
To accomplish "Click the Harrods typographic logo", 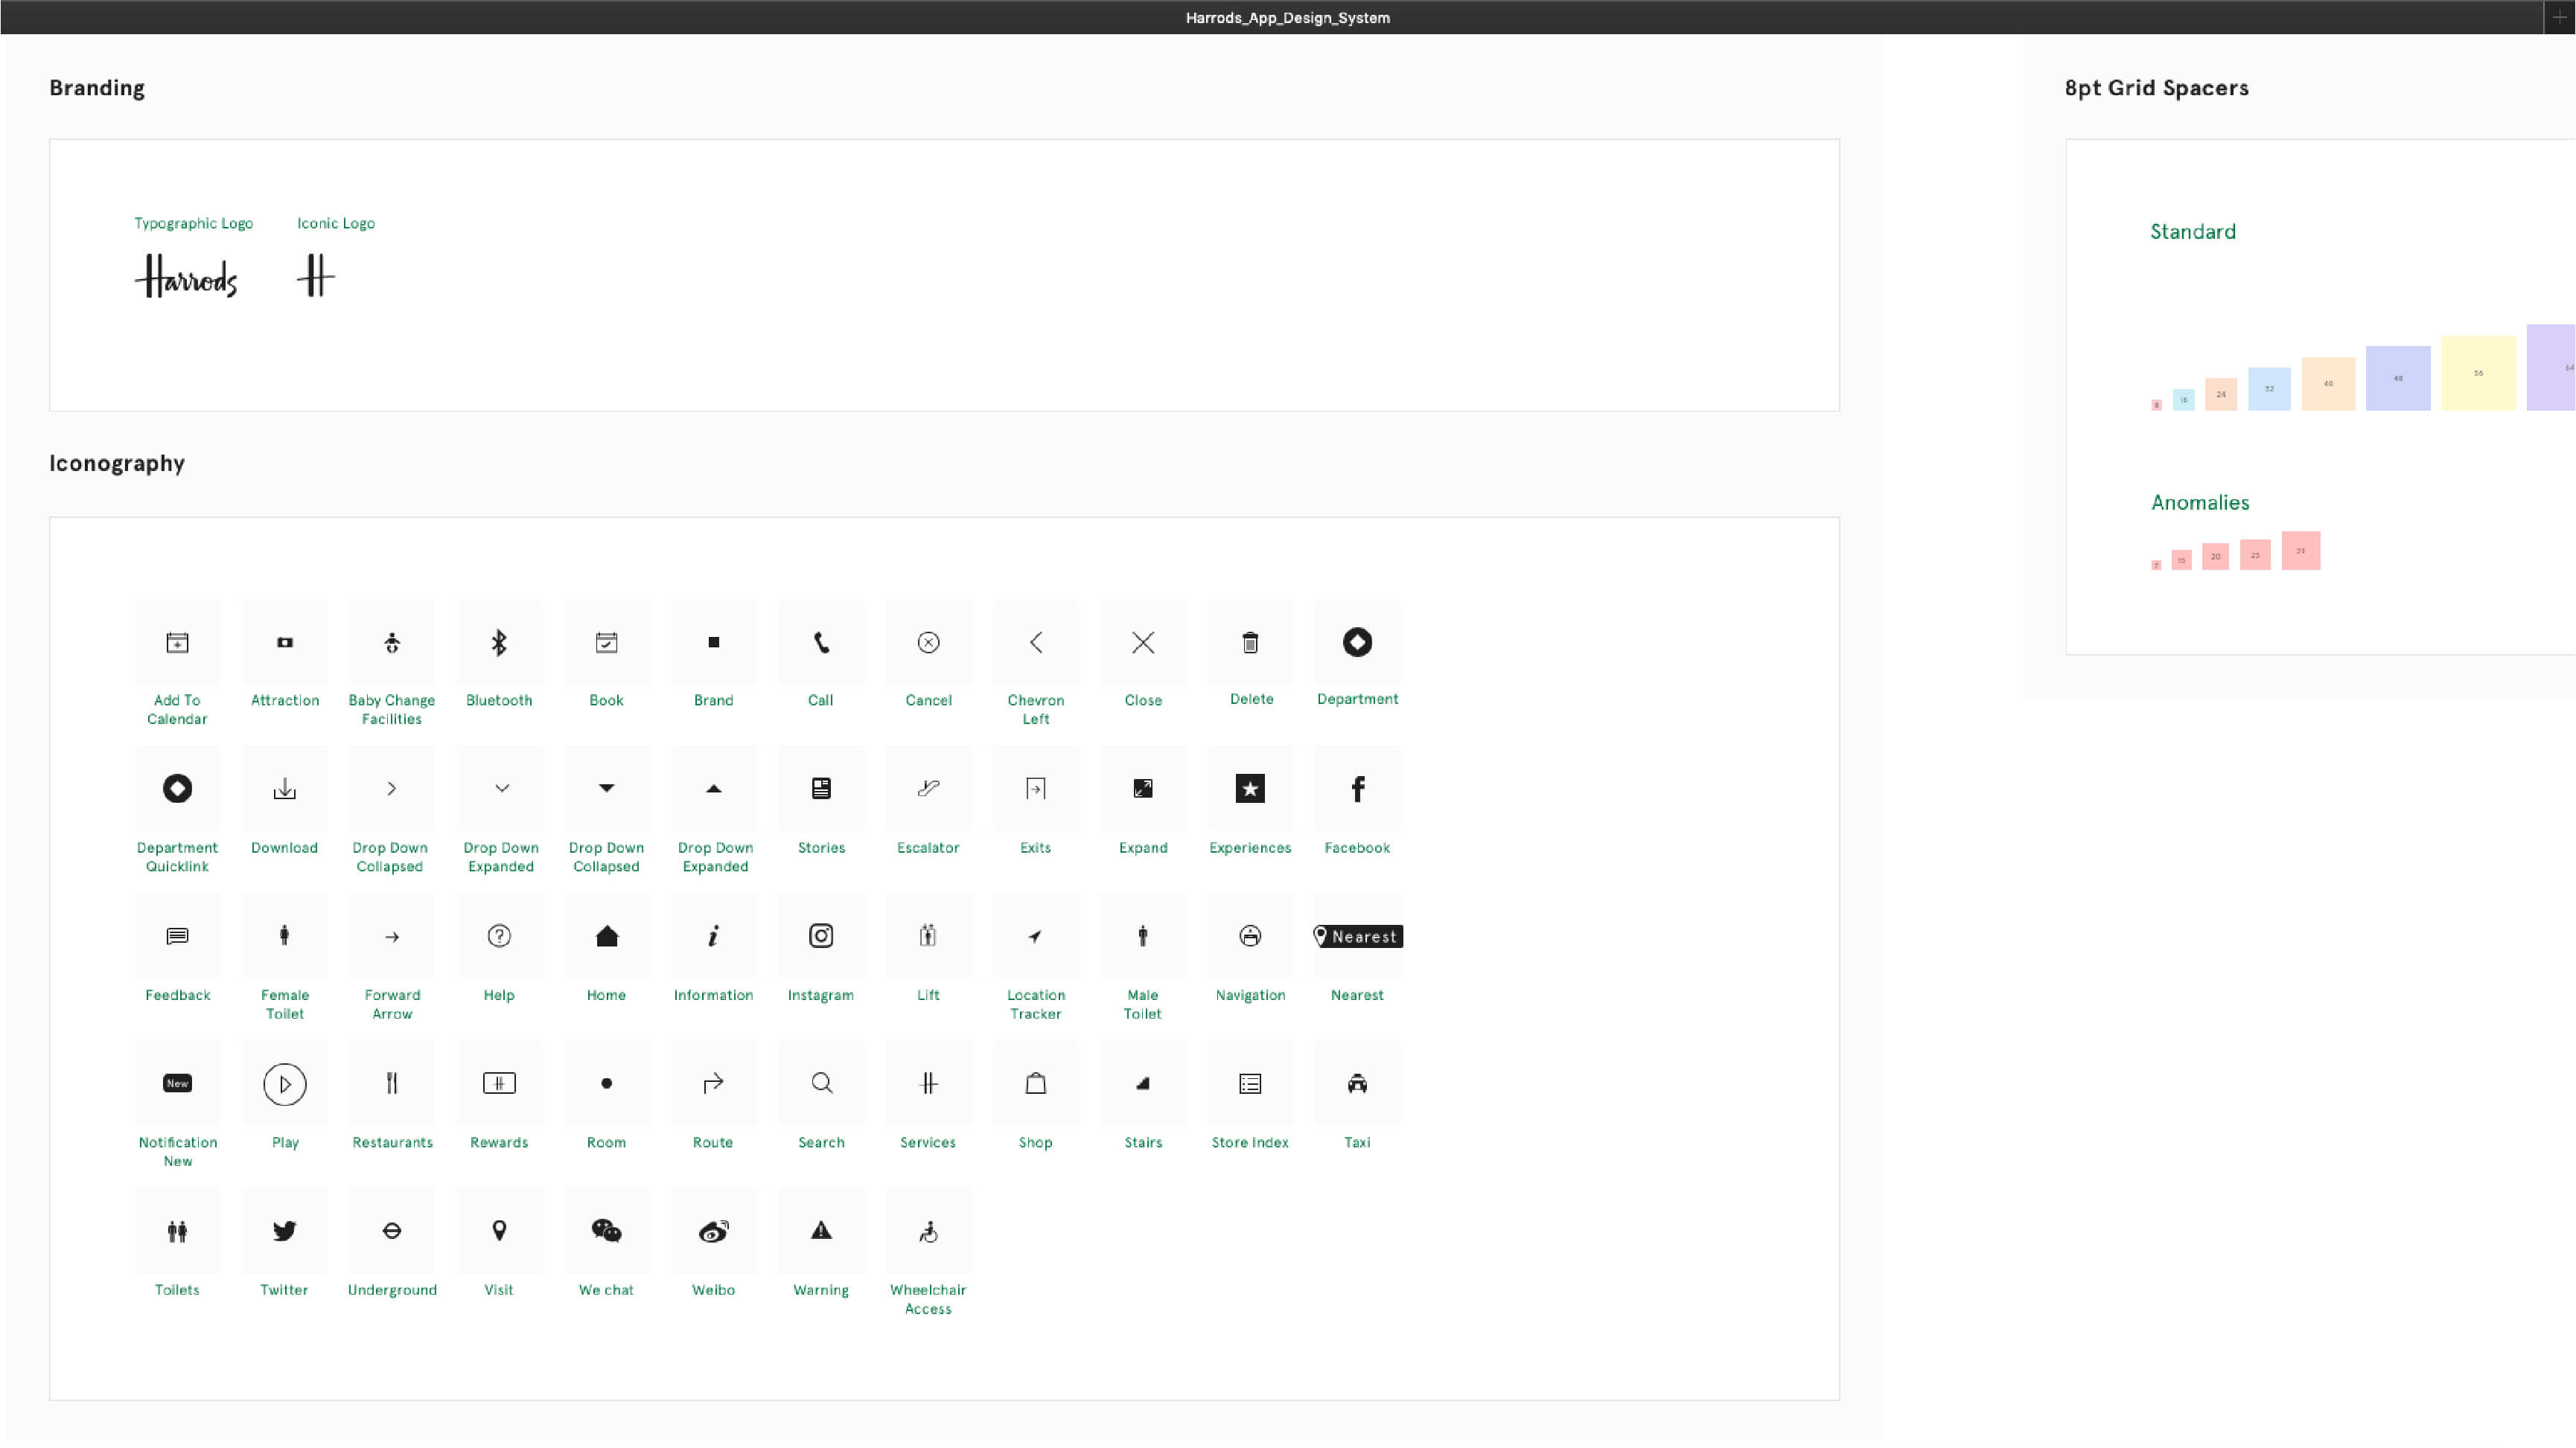I will [186, 277].
